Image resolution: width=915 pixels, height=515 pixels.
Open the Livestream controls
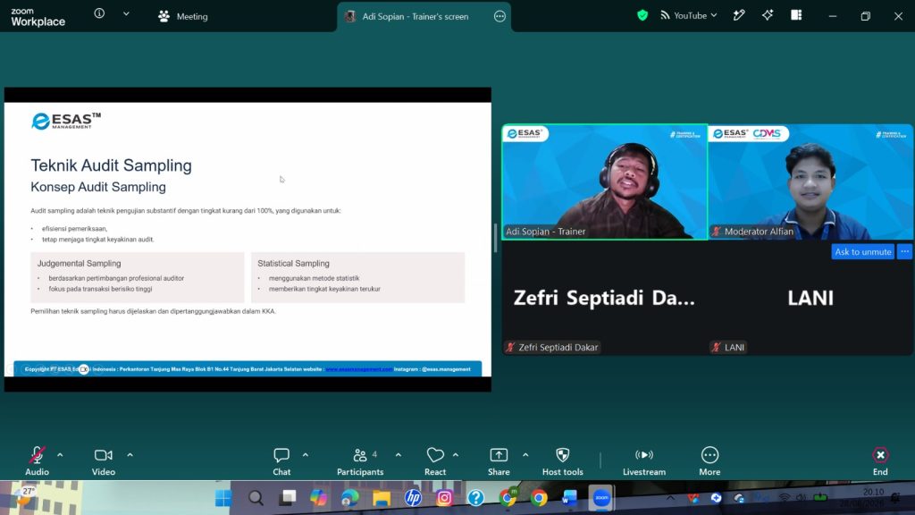(x=643, y=460)
